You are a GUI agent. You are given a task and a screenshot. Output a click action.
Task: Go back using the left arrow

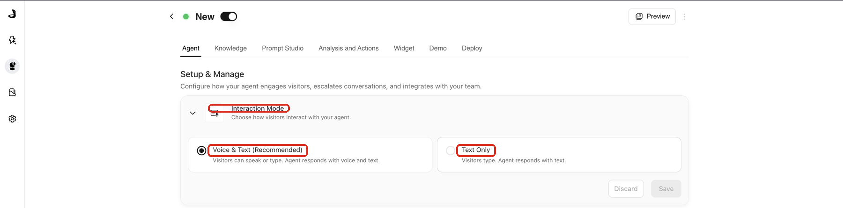171,16
